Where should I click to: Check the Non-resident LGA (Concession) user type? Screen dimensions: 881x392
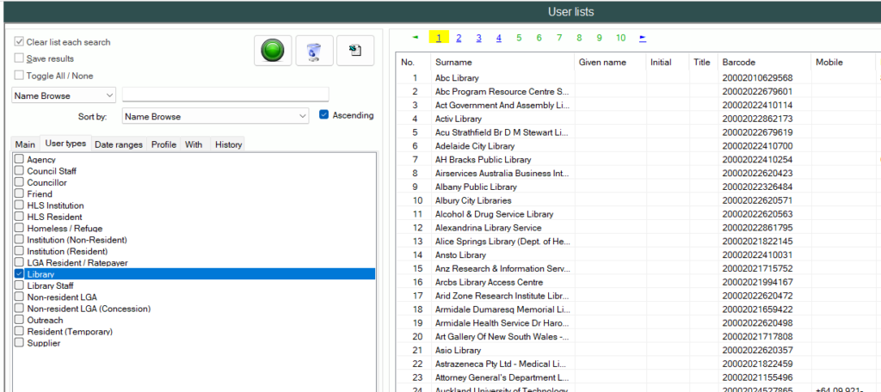pos(19,309)
